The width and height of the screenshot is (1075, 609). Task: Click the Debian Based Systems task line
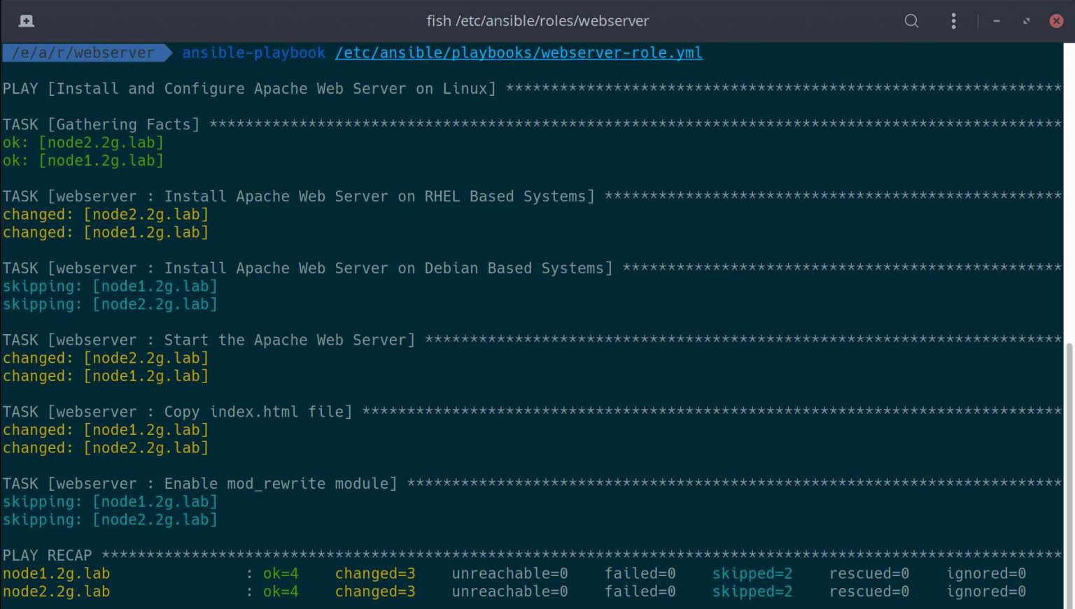coord(532,268)
